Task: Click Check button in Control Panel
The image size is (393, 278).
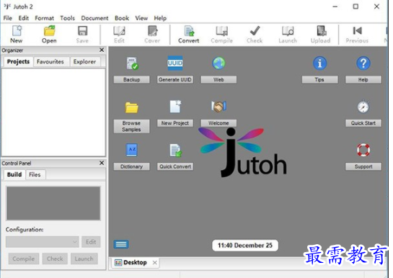Action: point(55,259)
